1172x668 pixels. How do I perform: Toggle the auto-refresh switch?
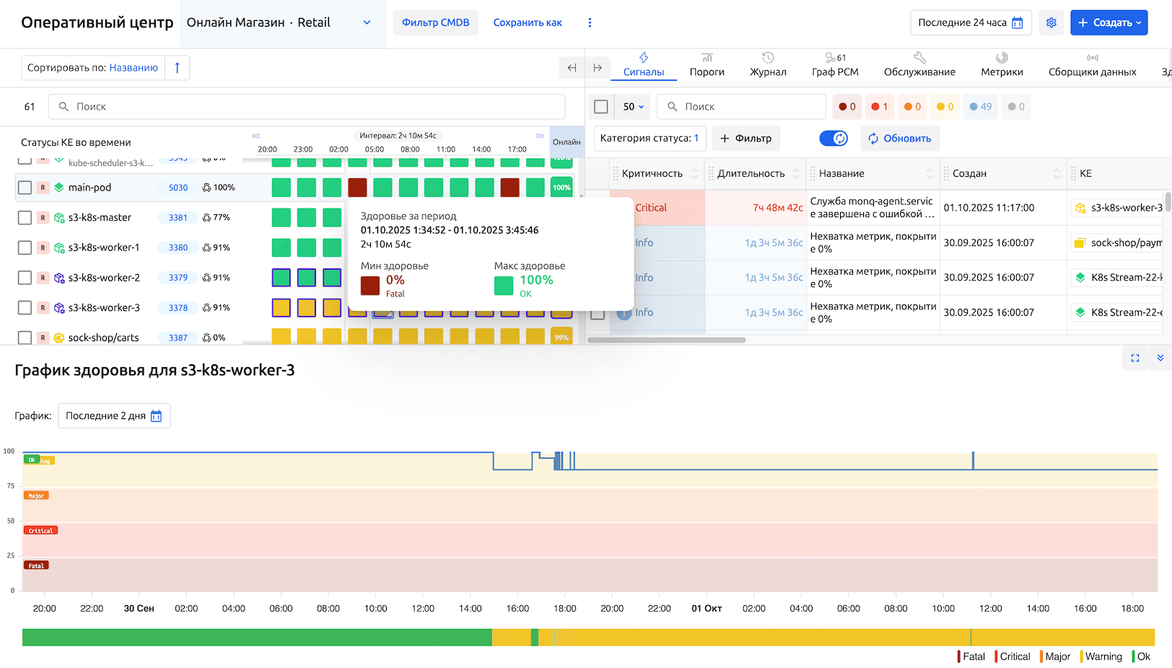[x=834, y=139]
